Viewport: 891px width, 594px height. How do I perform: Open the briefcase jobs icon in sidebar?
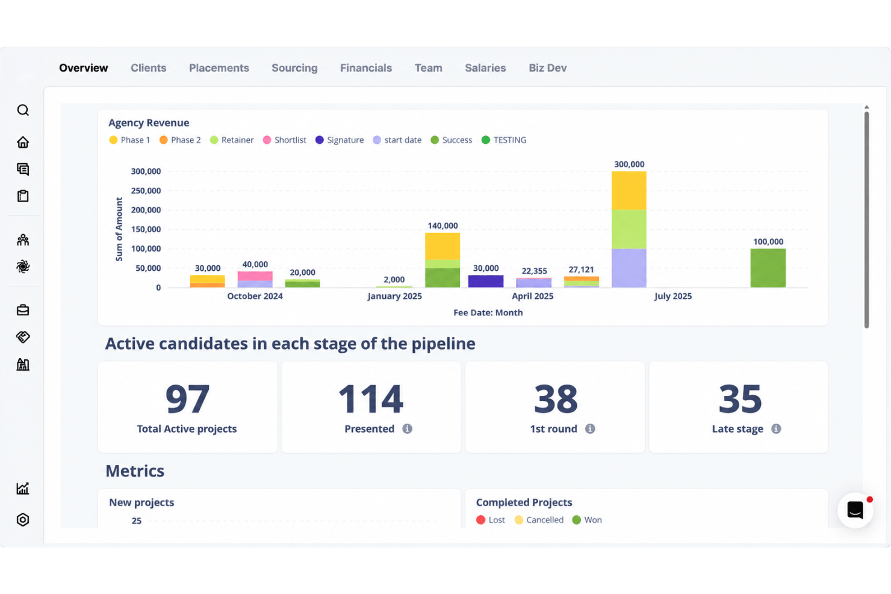tap(23, 310)
